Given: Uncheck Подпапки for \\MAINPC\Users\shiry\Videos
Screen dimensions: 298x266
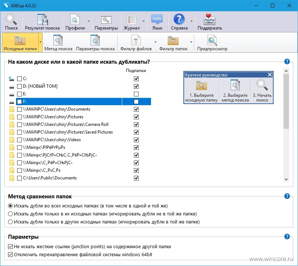Looking at the screenshot, I should point(136,140).
